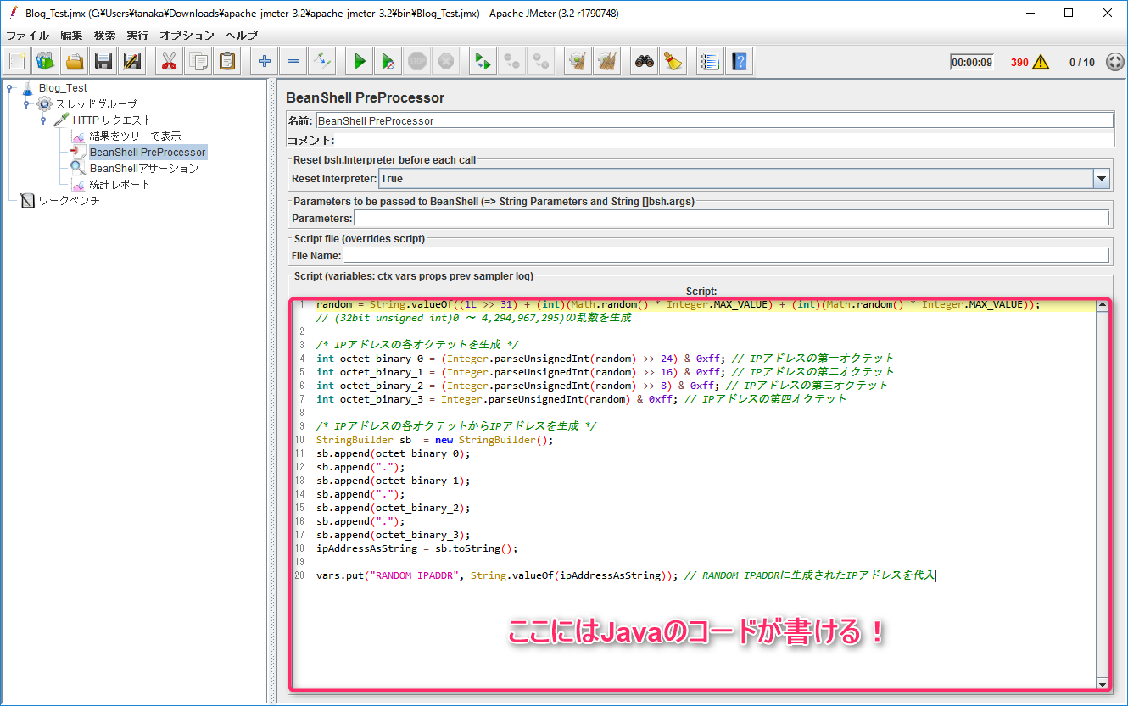Viewport: 1128px width, 706px height.
Task: Open the 編集 menu
Action: point(71,36)
